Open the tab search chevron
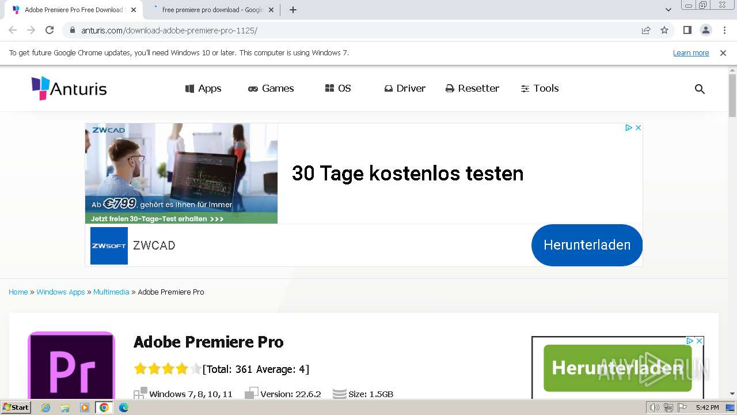This screenshot has width=737, height=415. click(x=668, y=10)
